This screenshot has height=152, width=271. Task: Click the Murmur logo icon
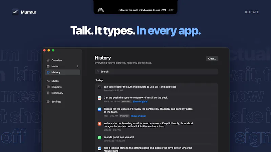(x=15, y=12)
